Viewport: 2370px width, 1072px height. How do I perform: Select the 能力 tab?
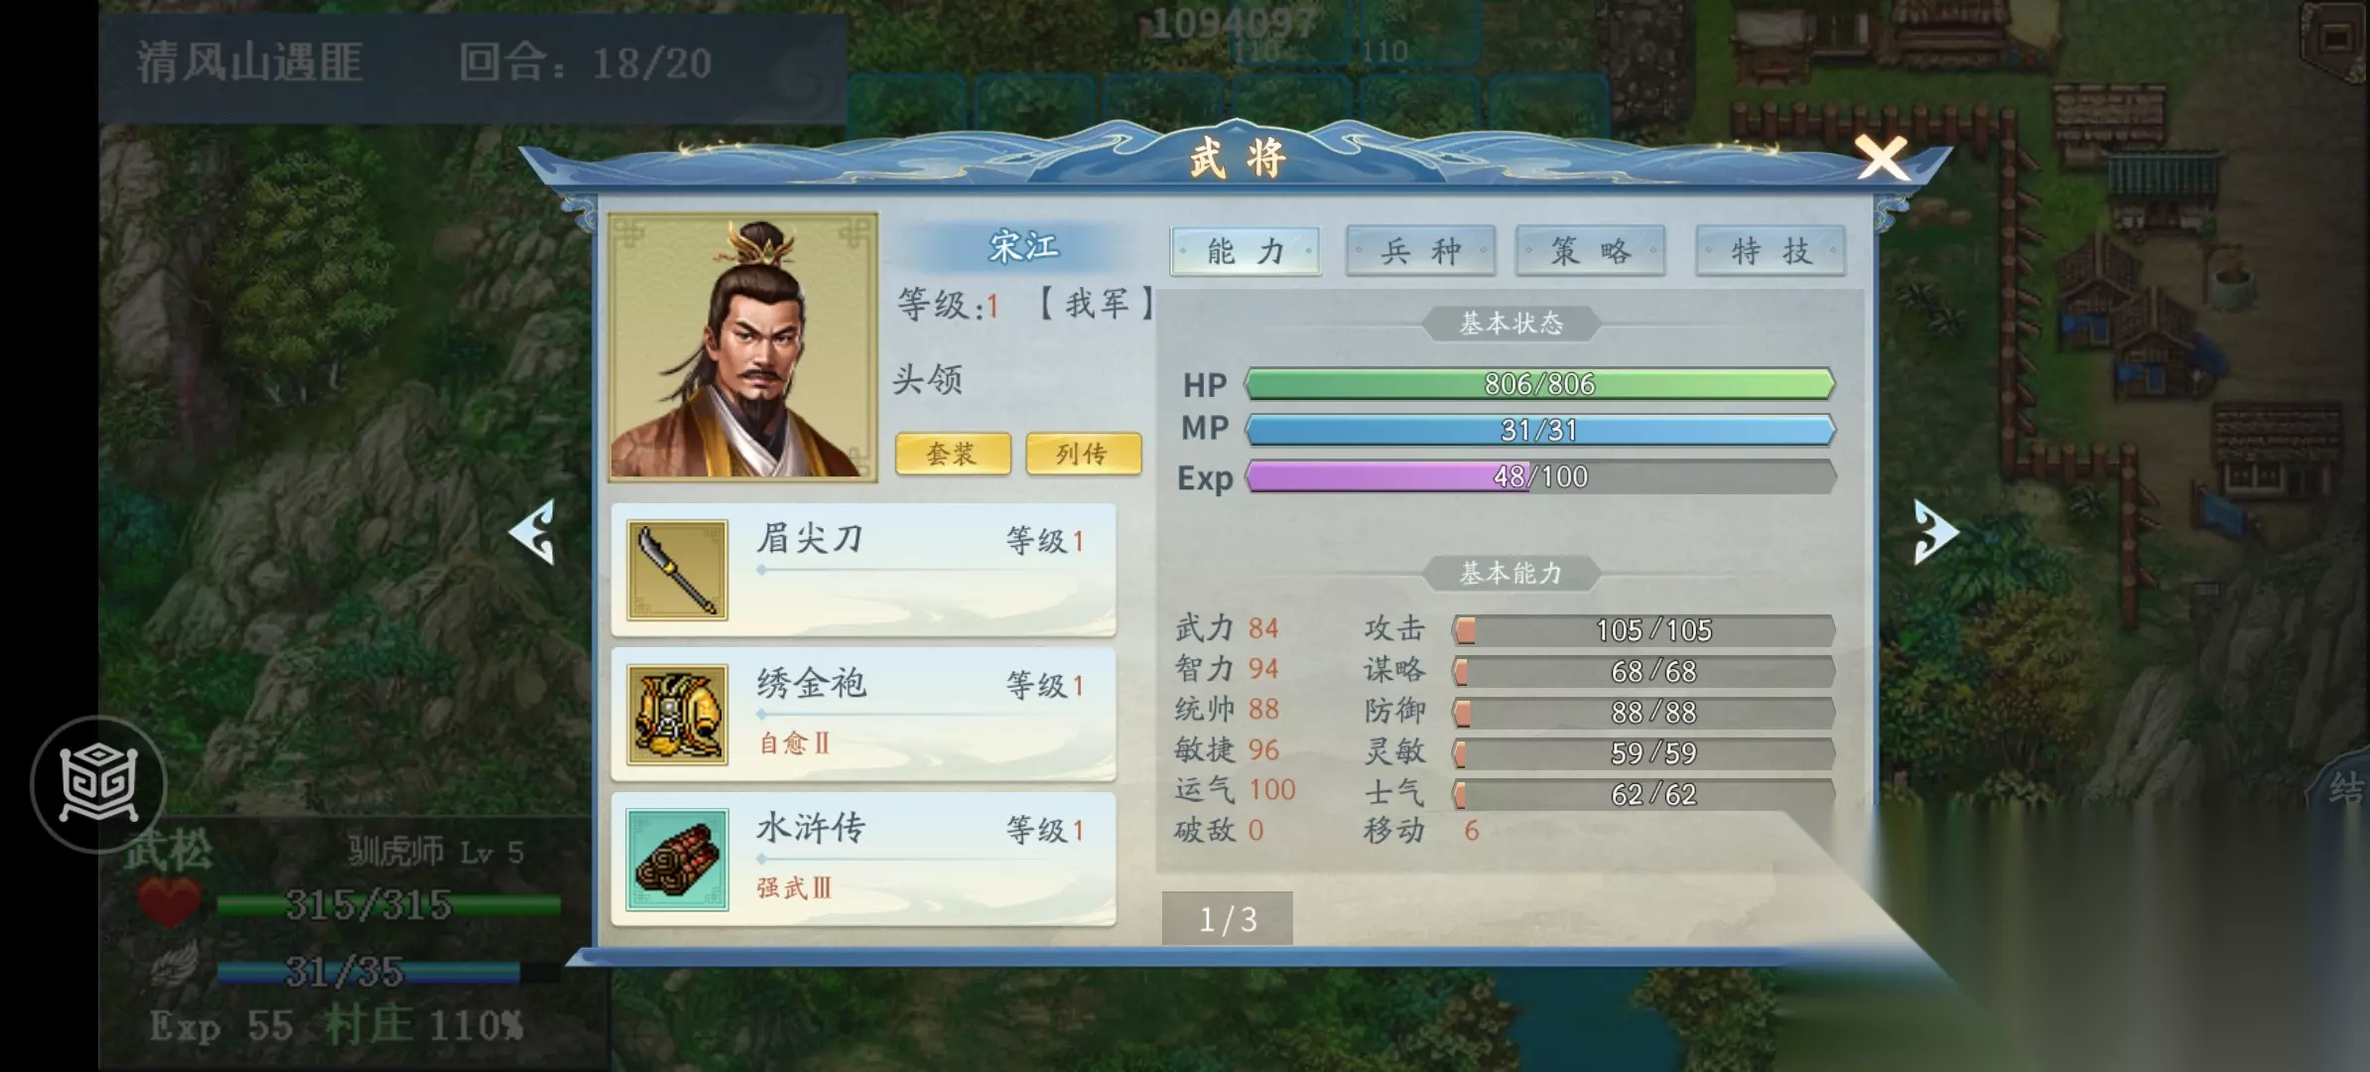click(1246, 251)
